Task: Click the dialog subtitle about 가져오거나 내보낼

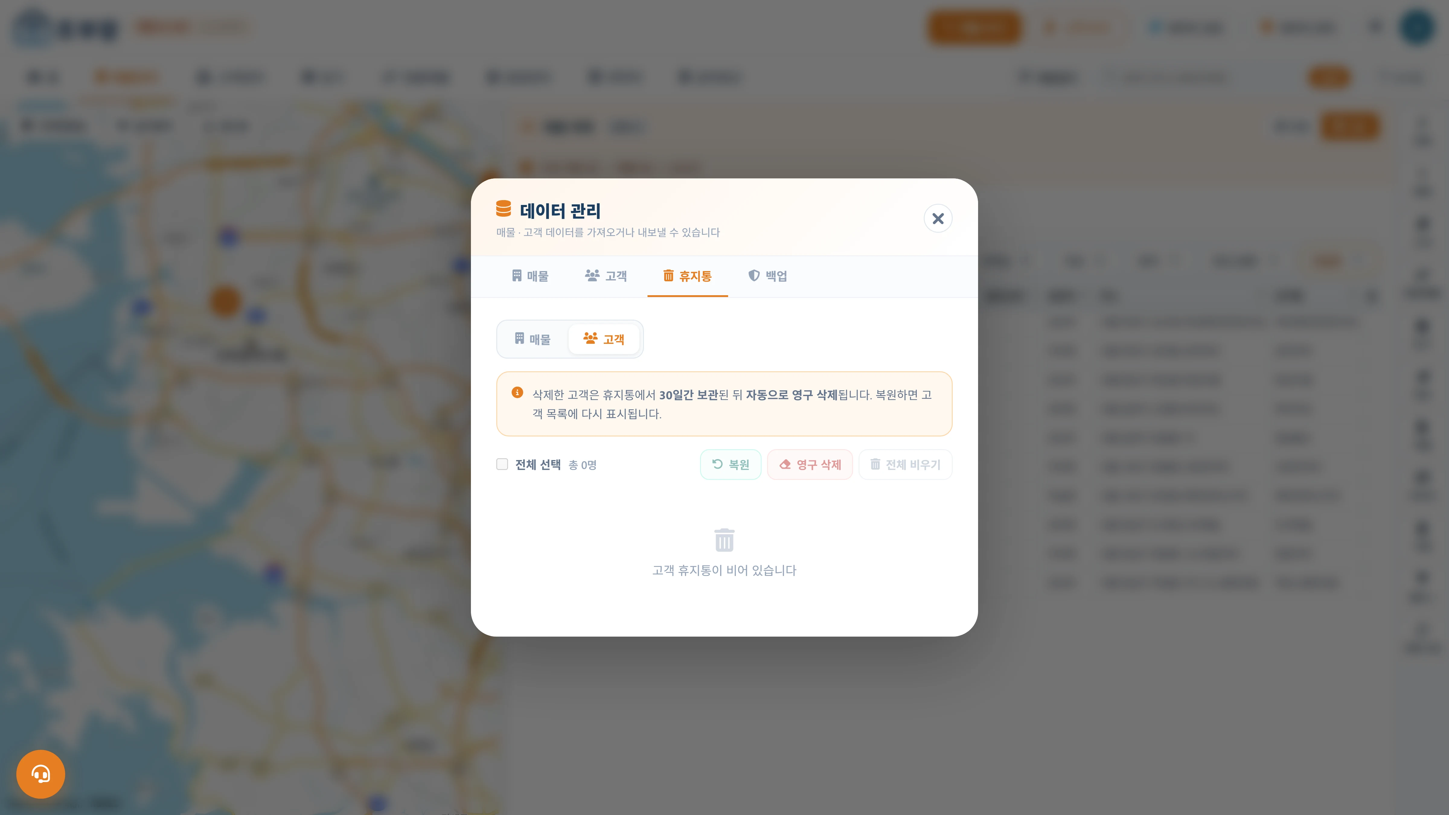Action: coord(608,232)
